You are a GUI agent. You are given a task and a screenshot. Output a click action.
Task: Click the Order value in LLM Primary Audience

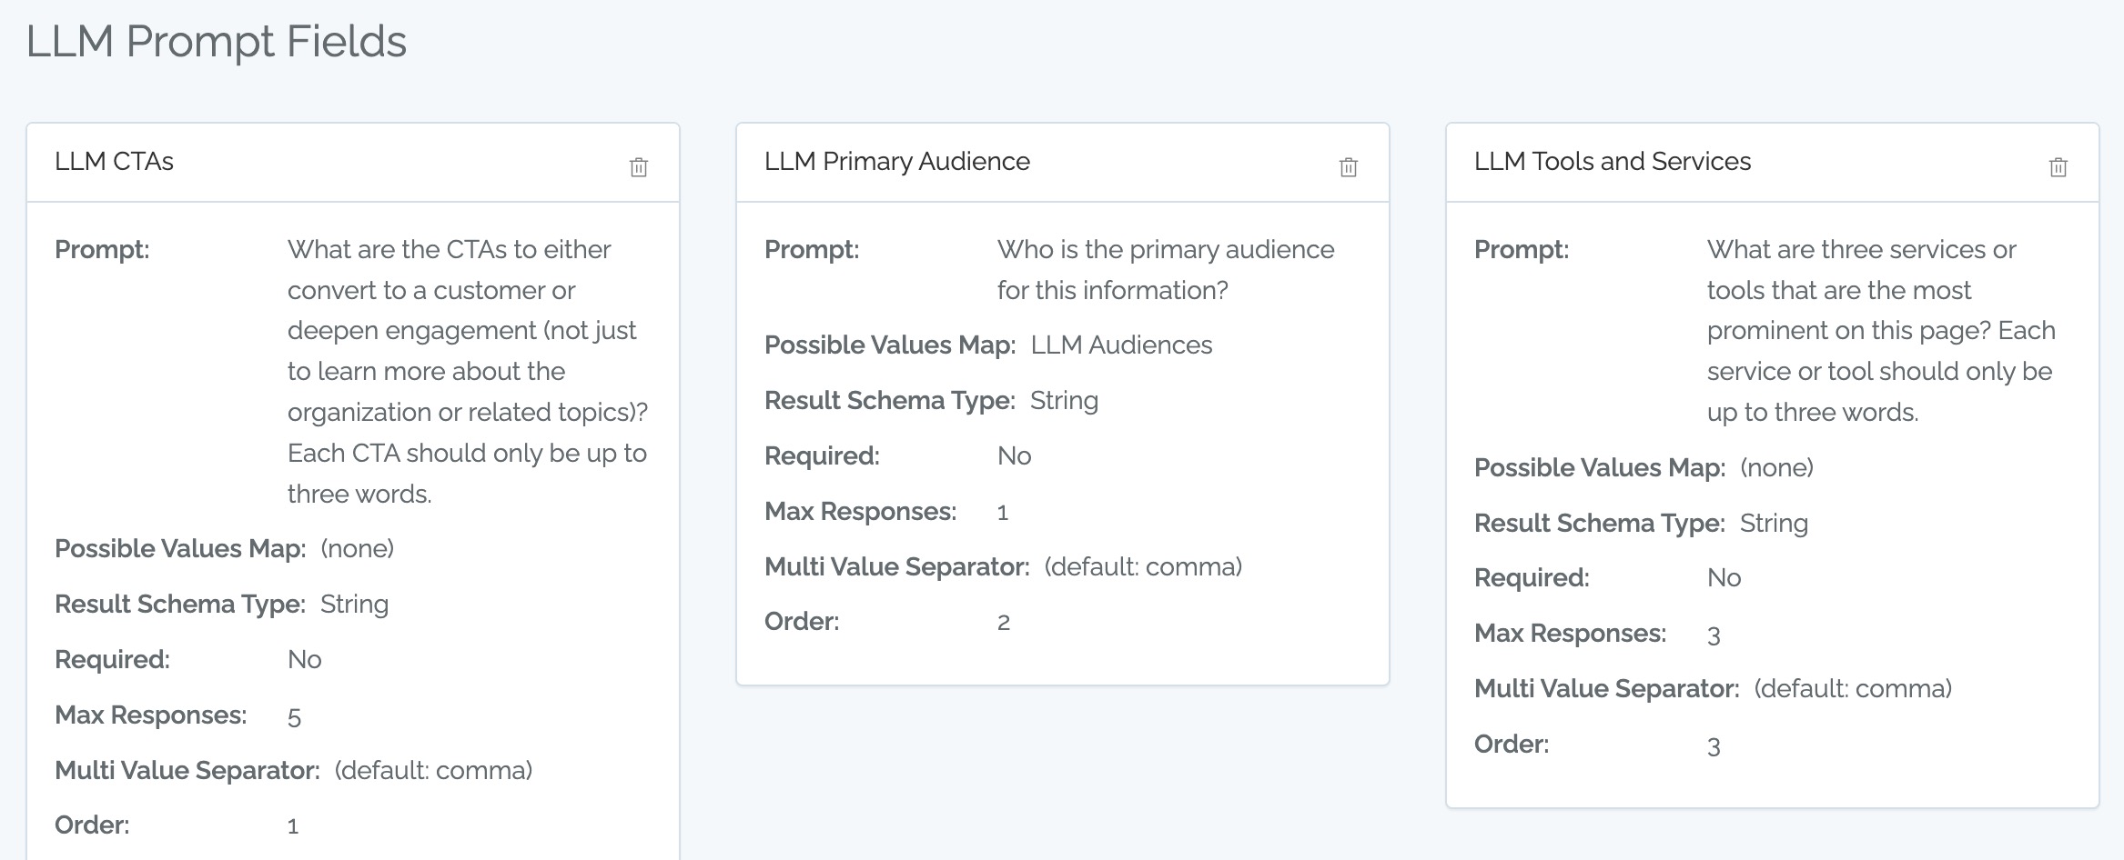coord(1004,623)
